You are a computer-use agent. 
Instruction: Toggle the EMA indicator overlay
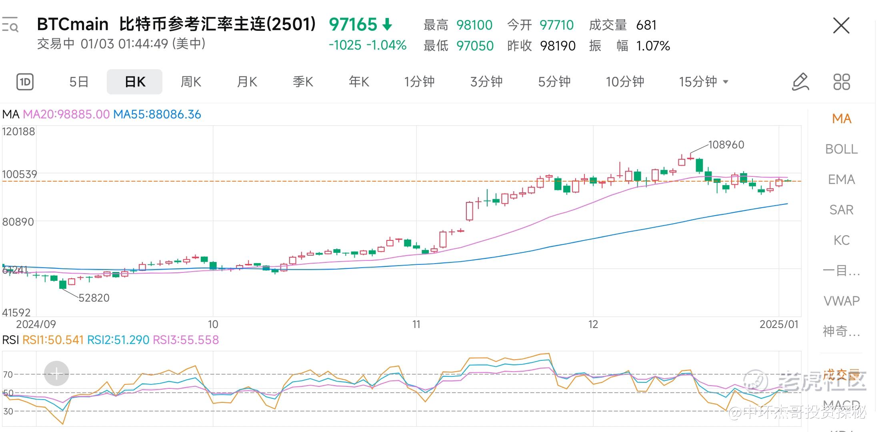(841, 179)
